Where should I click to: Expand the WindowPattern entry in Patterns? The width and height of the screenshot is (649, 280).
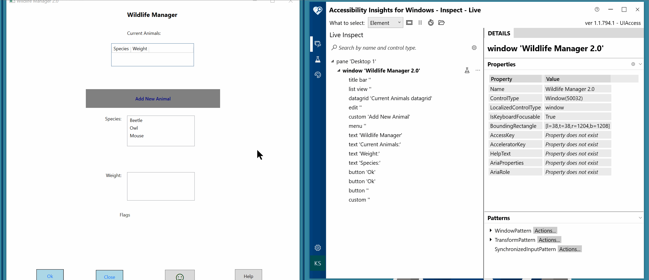pyautogui.click(x=491, y=230)
